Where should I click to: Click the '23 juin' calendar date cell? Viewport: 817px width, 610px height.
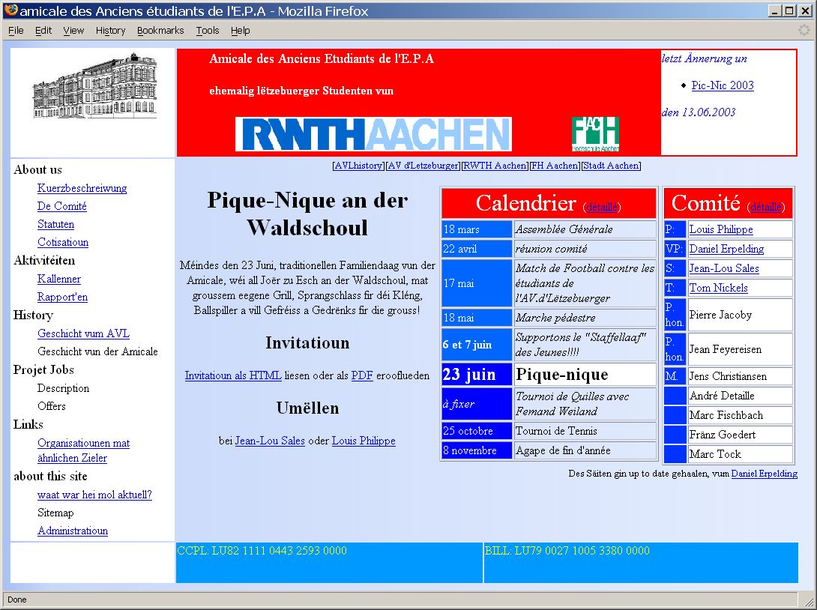[477, 375]
